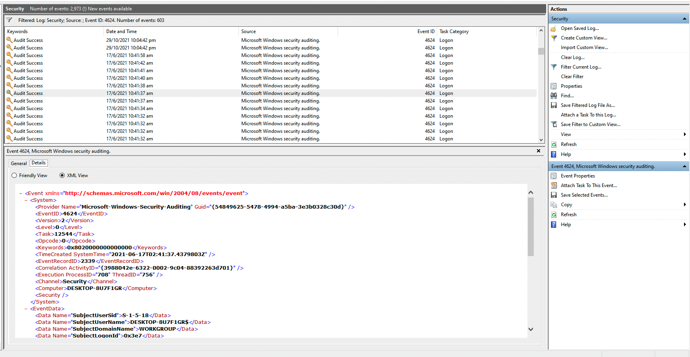Click the filter funnel icon in the filter bar
The image size is (690, 357).
(x=9, y=20)
